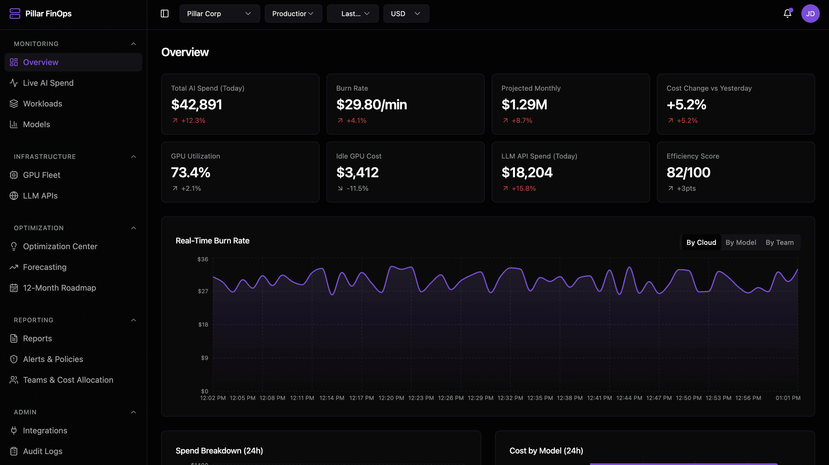
Task: Collapse the Infrastructure sidebar section
Action: click(x=134, y=157)
